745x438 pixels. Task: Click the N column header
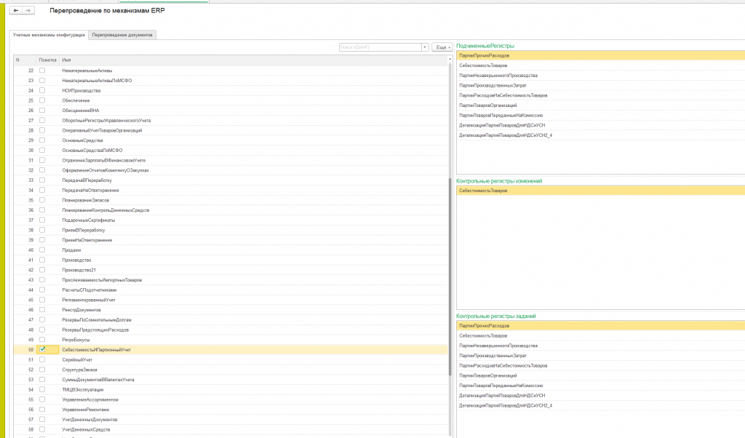click(25, 60)
